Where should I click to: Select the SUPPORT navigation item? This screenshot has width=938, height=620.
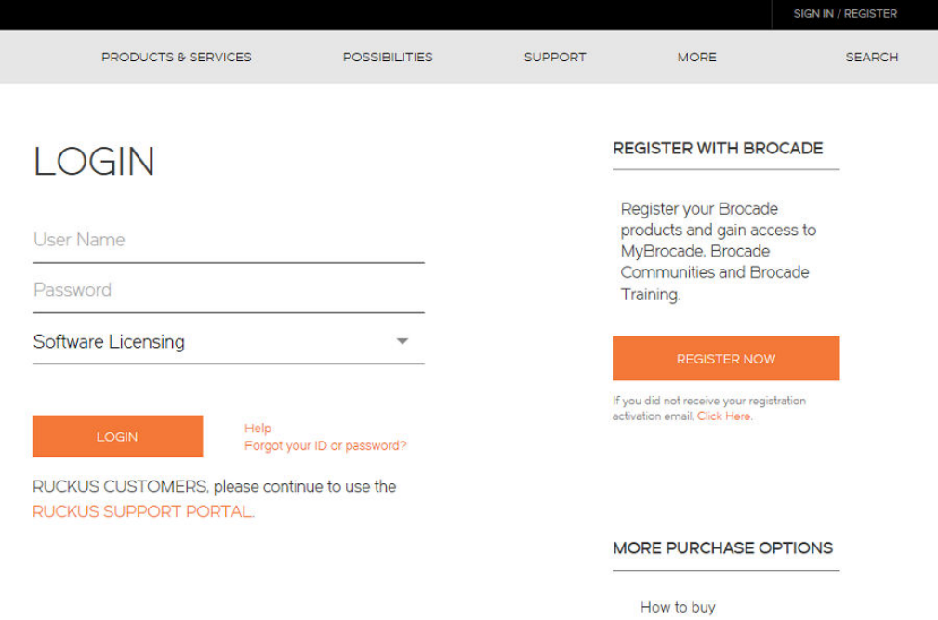coord(555,57)
